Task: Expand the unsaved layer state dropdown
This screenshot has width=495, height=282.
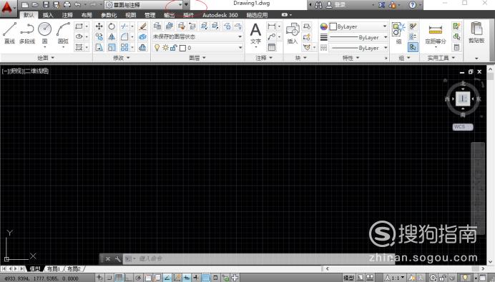Action: click(197, 37)
